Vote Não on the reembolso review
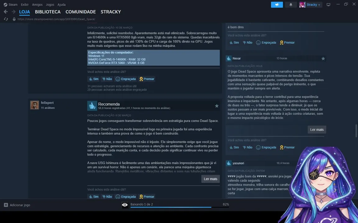The width and height of the screenshot is (358, 223). coord(107,79)
